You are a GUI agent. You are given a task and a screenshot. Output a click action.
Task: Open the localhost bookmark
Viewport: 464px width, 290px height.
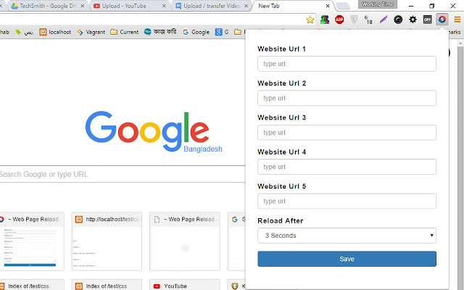click(55, 32)
